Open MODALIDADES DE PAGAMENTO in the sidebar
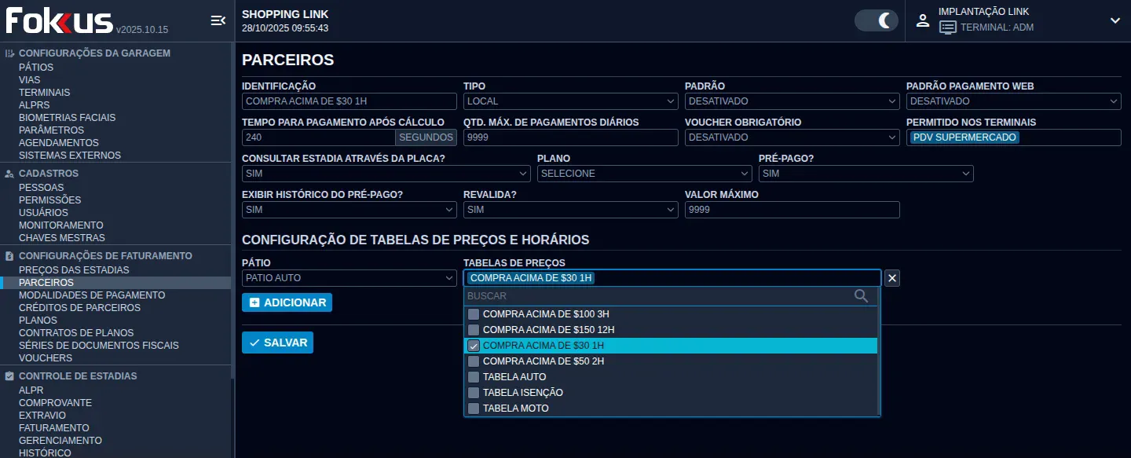The height and width of the screenshot is (458, 1131). pyautogui.click(x=92, y=295)
